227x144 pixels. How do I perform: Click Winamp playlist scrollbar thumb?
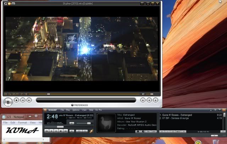pos(225,115)
